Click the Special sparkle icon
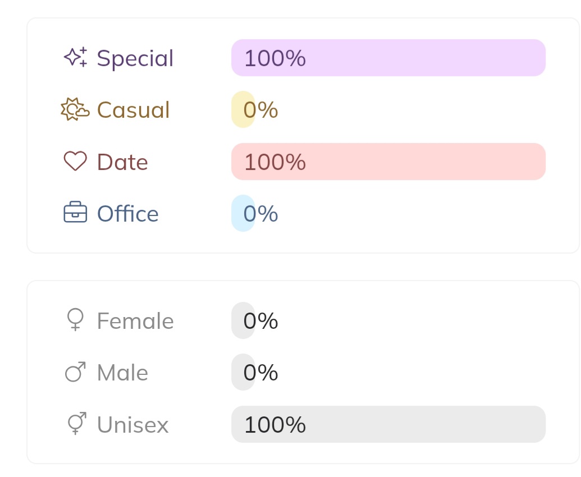This screenshot has height=477, width=581. tap(75, 57)
